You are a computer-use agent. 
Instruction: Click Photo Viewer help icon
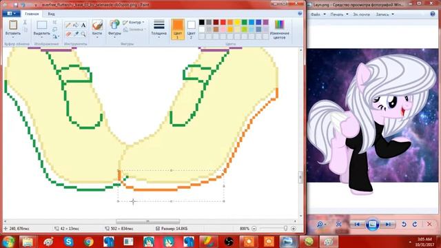pyautogui.click(x=433, y=14)
